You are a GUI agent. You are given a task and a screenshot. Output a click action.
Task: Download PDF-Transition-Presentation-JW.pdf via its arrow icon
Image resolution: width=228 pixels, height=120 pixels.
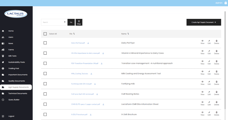(x=102, y=63)
